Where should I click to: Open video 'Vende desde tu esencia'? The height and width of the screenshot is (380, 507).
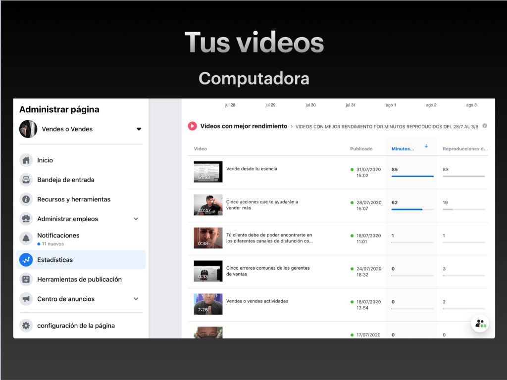(x=252, y=169)
